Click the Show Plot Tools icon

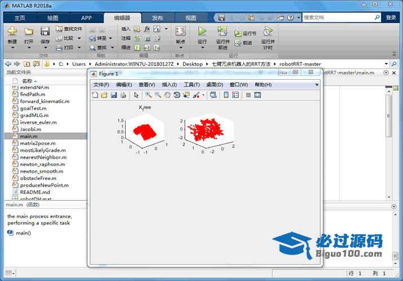point(258,95)
